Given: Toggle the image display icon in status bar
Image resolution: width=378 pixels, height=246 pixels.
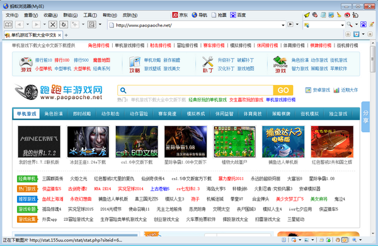Looking at the screenshot, I should 306,240.
